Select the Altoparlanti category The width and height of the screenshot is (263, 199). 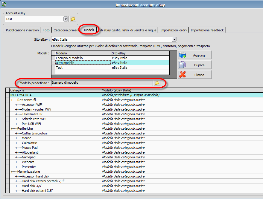coord(55,152)
